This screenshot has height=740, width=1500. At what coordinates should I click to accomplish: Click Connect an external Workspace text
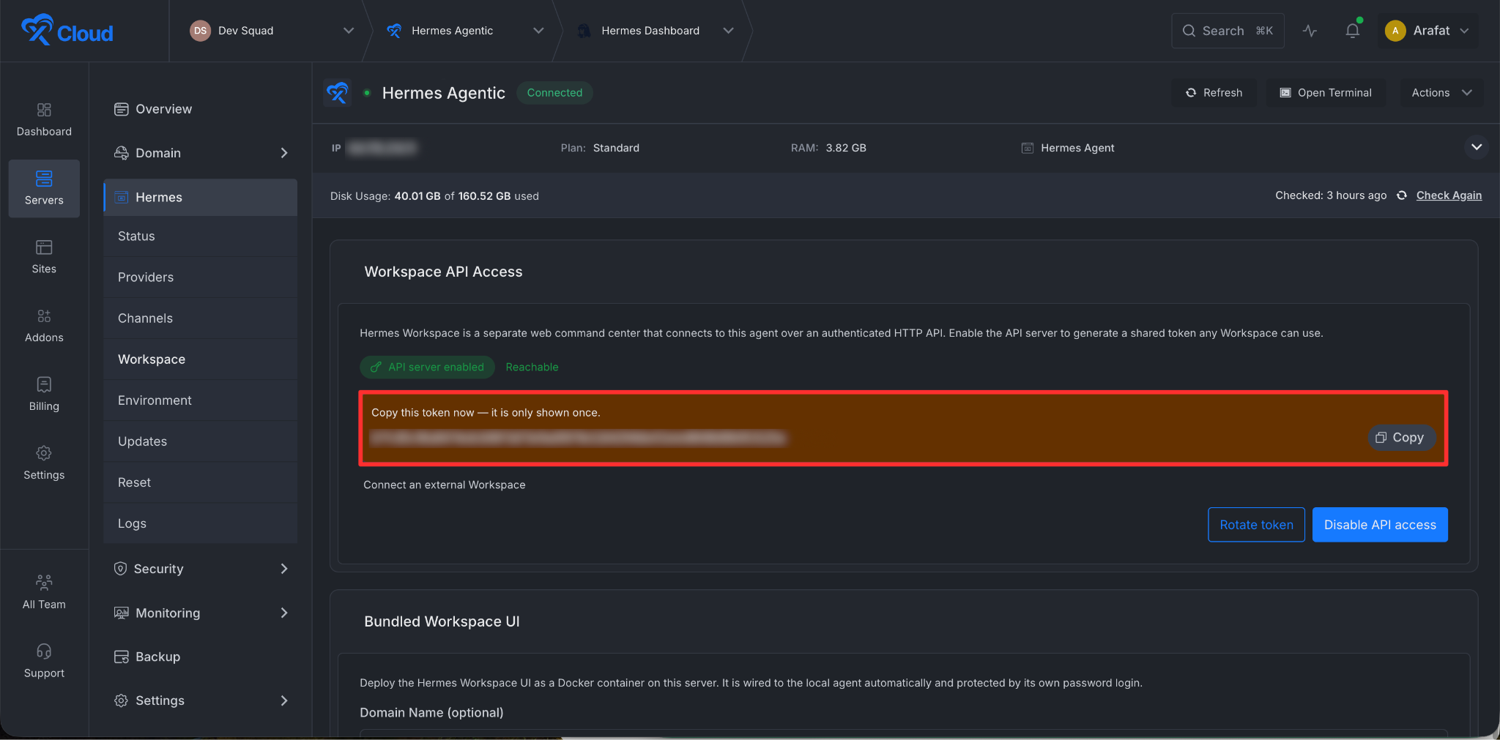(x=445, y=485)
